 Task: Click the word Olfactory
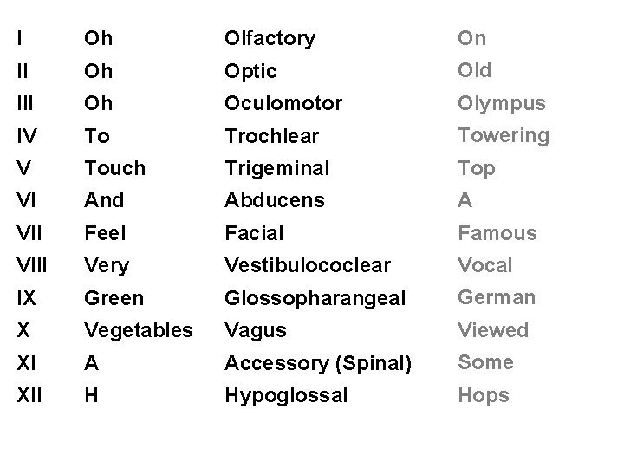coord(270,39)
